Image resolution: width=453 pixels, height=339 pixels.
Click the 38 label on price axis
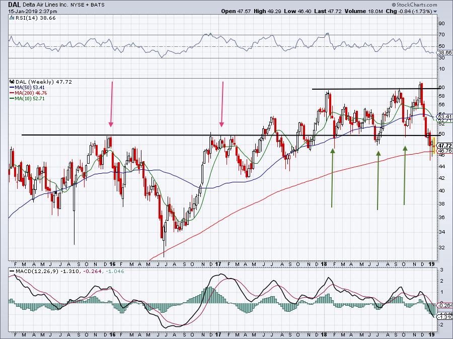click(x=442, y=204)
